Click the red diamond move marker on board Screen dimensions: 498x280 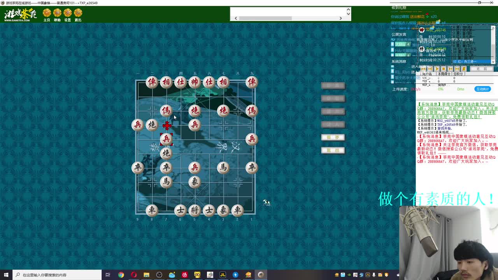click(x=167, y=125)
